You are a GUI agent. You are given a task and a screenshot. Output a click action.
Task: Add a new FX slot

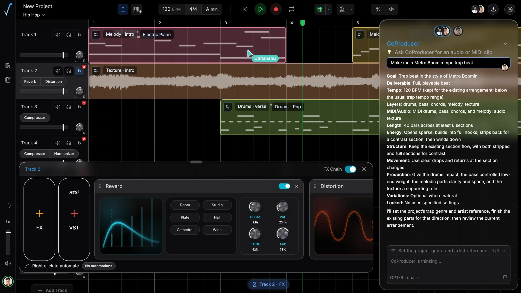[39, 219]
